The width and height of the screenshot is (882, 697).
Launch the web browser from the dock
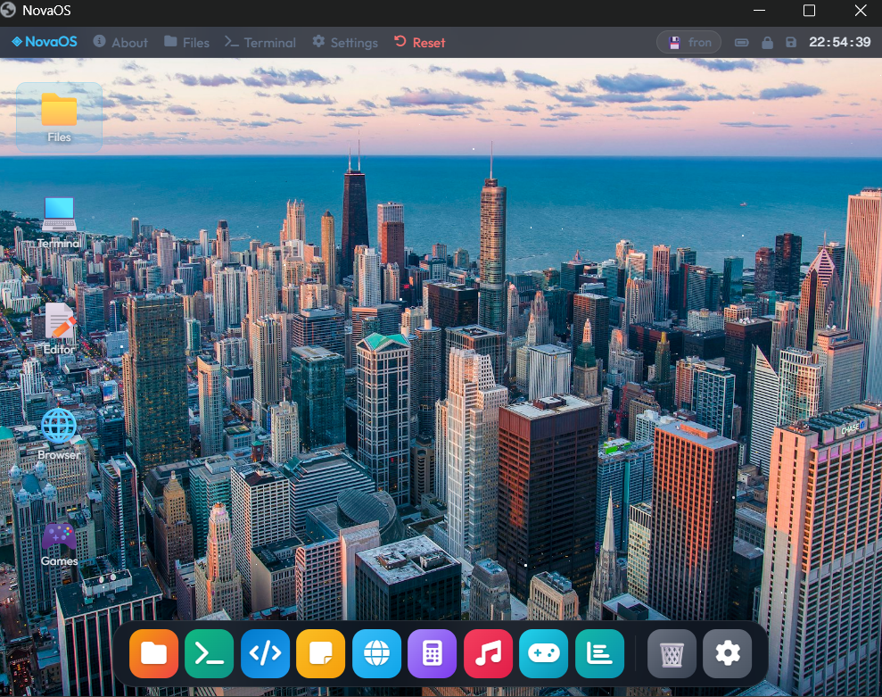click(x=376, y=653)
